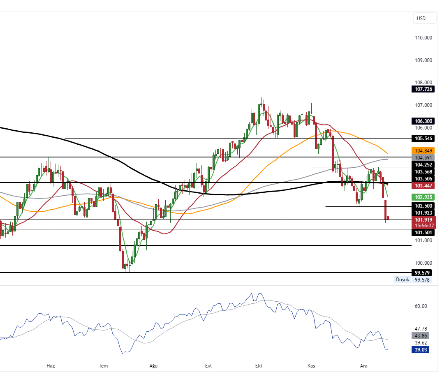442x386 pixels.
Task: Click the 60.00 level on RSI scale
Action: coord(421,306)
